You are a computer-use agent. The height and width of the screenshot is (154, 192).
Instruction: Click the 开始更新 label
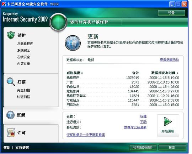coord(168,131)
